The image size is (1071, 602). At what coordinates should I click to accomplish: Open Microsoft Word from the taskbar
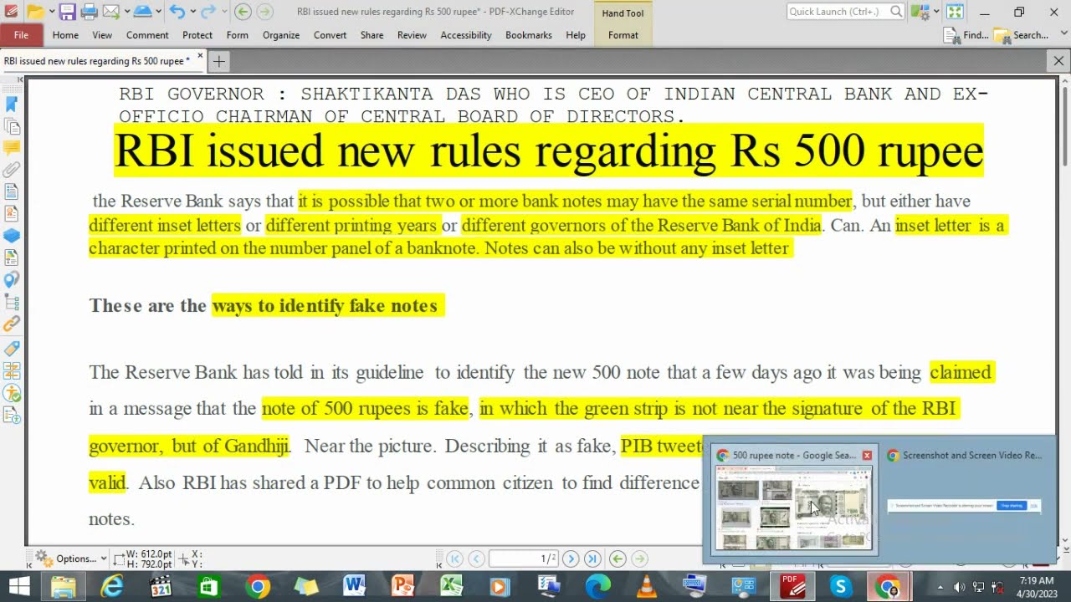tap(354, 586)
